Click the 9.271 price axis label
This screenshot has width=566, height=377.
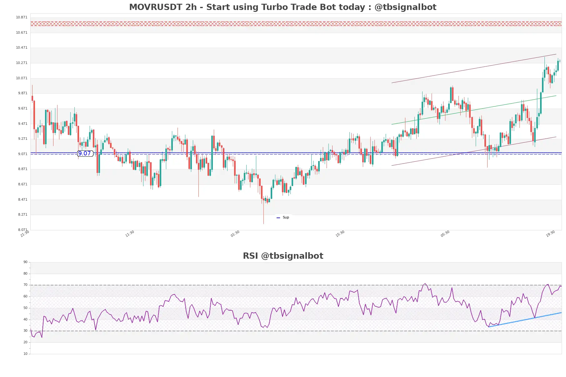pyautogui.click(x=23, y=139)
